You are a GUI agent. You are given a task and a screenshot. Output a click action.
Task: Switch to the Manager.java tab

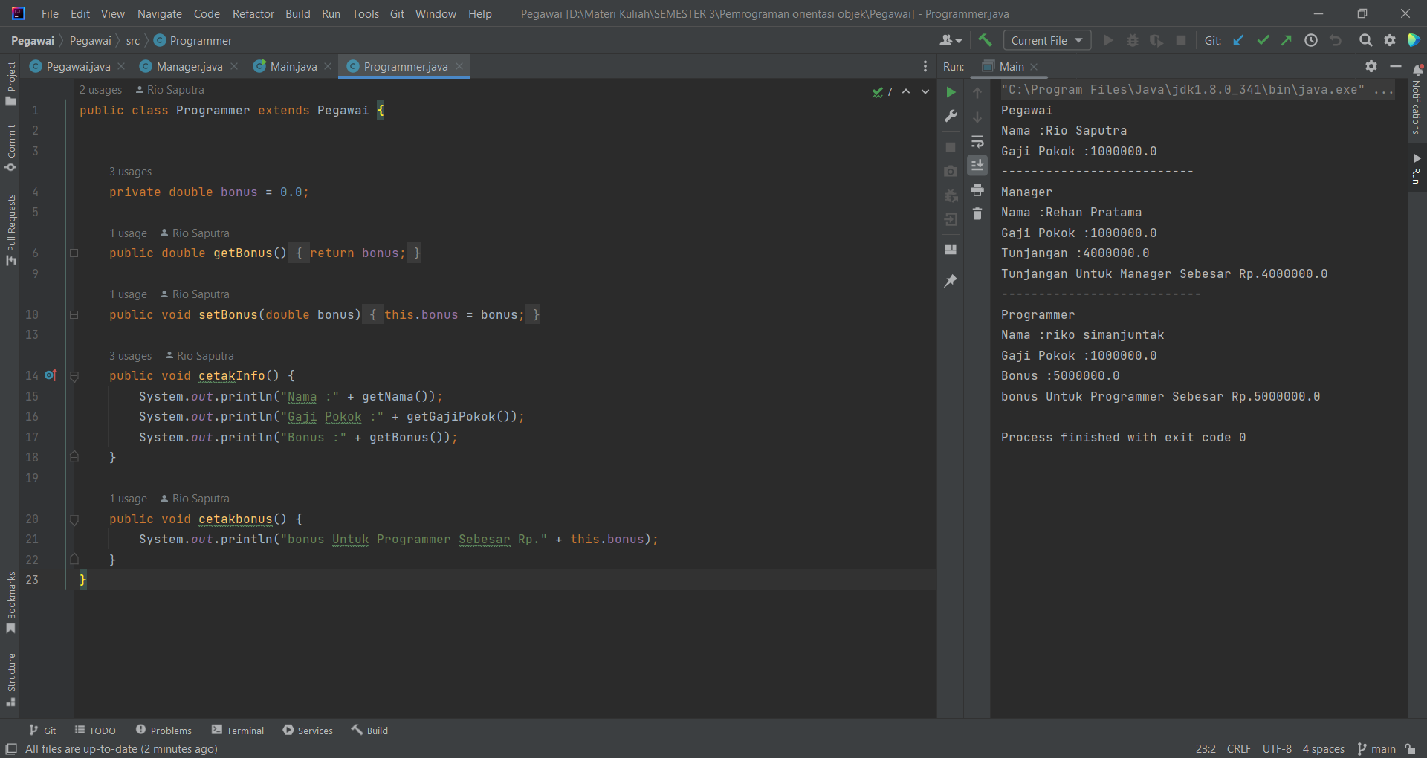(189, 66)
